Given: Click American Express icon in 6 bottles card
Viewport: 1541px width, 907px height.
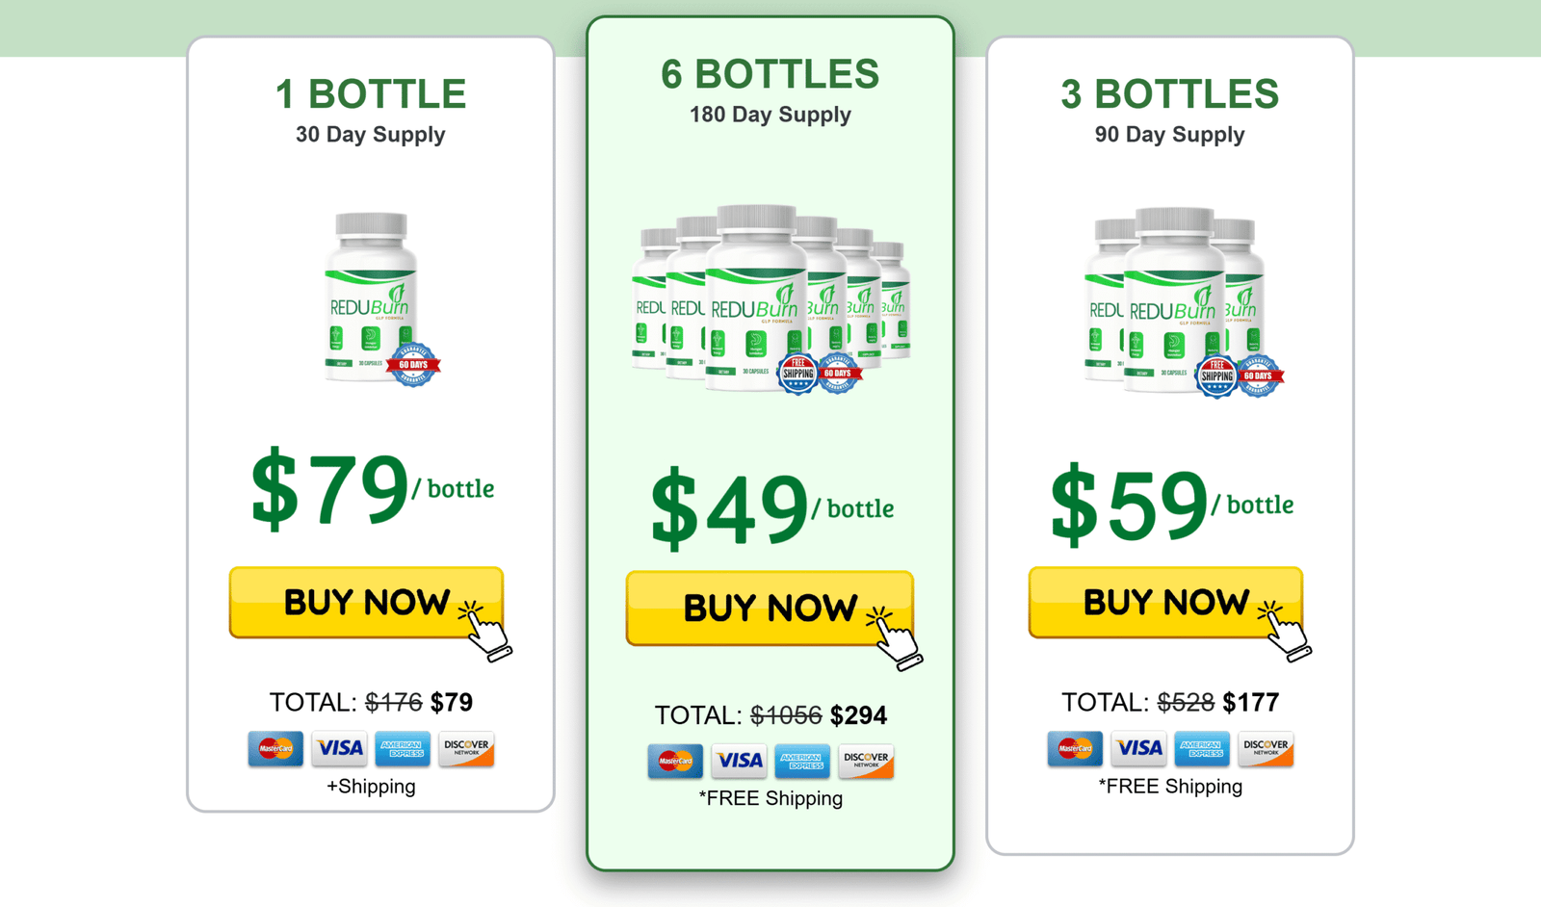Looking at the screenshot, I should [802, 761].
